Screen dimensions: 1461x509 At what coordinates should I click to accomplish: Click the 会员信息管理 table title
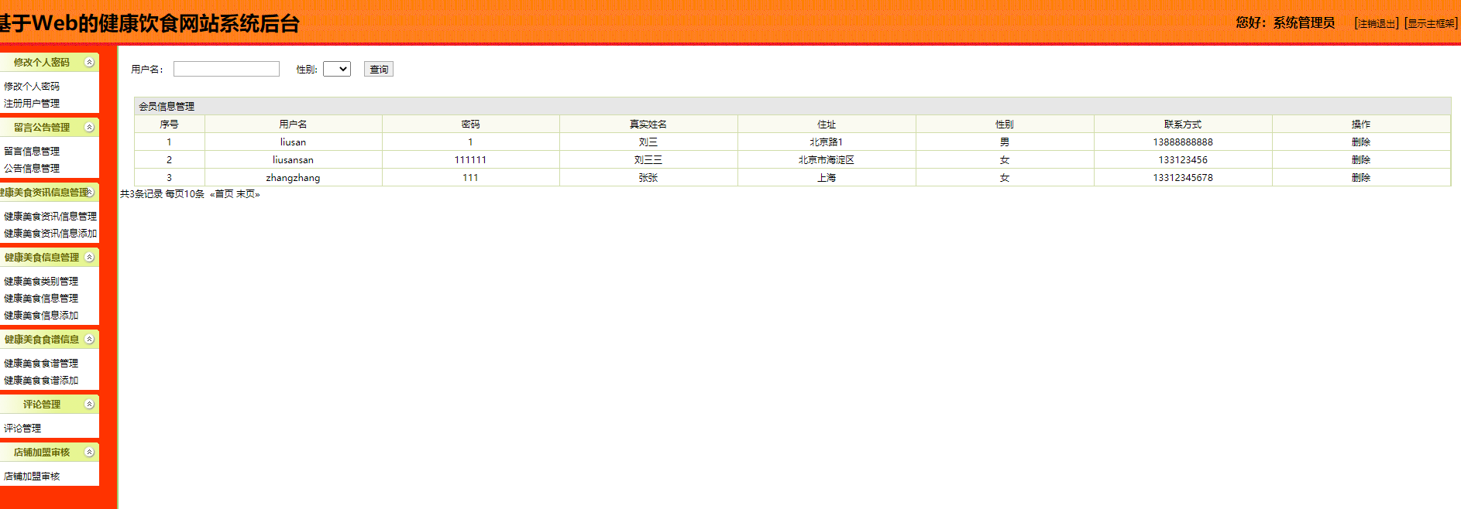point(167,106)
